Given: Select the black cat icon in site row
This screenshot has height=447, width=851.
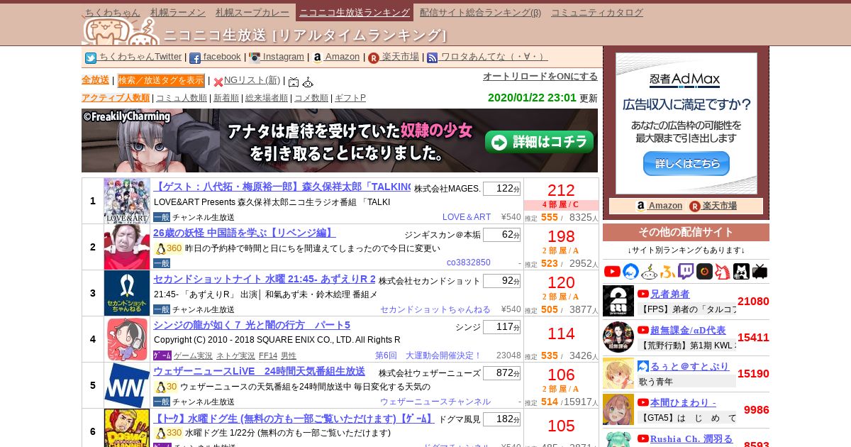Looking at the screenshot, I should [x=741, y=271].
